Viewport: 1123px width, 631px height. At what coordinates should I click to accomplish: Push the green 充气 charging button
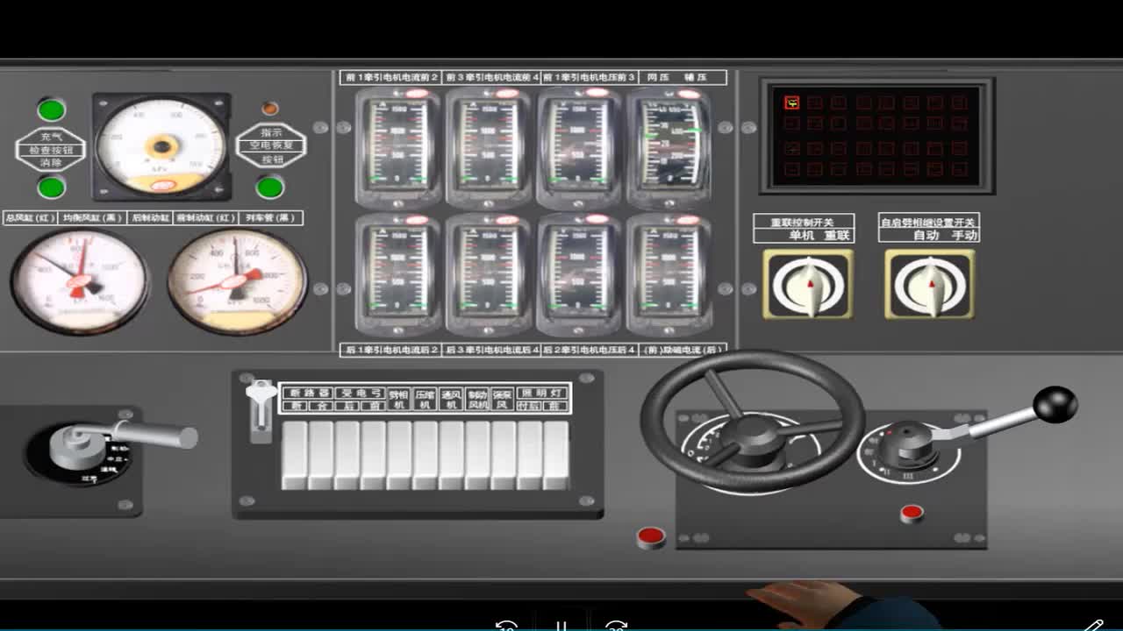[x=51, y=110]
